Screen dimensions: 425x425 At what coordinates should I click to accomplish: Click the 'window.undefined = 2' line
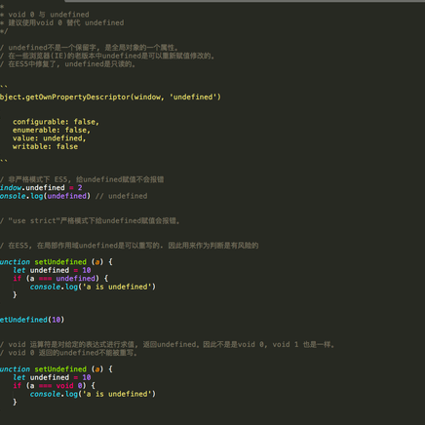tap(41, 188)
